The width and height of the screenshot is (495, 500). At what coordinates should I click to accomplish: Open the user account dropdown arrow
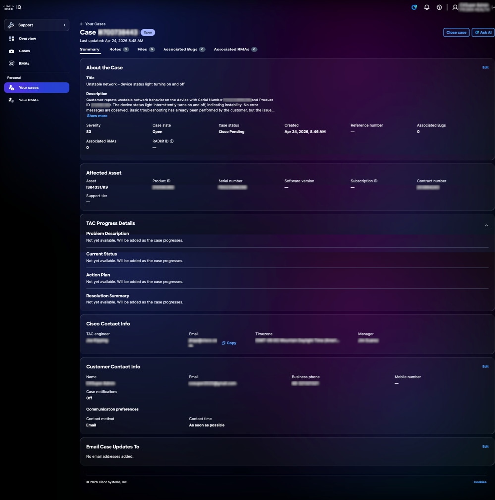pos(493,7)
